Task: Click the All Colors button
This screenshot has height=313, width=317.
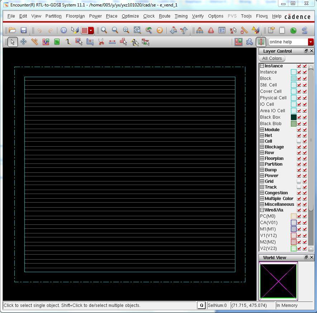Action: click(x=272, y=58)
